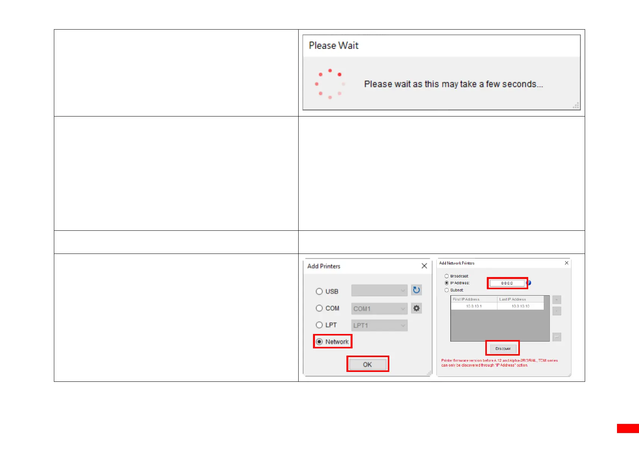The width and height of the screenshot is (639, 452).
Task: Open COM port settings gear
Action: click(416, 308)
